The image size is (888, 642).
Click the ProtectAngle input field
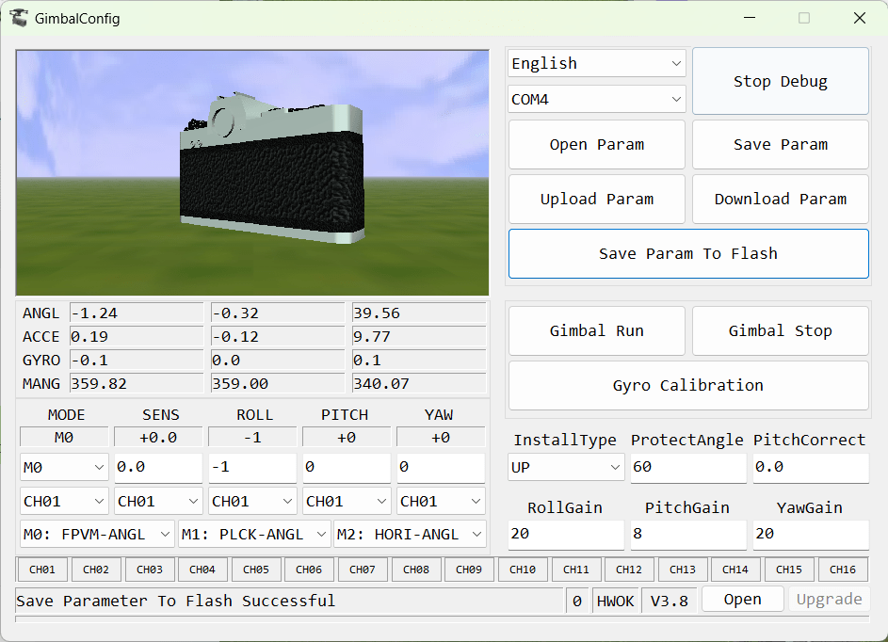tap(688, 467)
